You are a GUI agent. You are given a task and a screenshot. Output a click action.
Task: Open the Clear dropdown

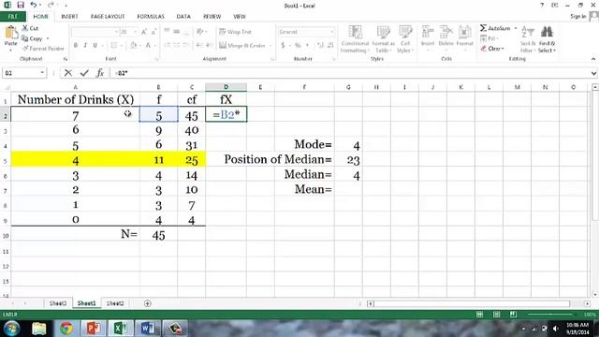pos(492,49)
